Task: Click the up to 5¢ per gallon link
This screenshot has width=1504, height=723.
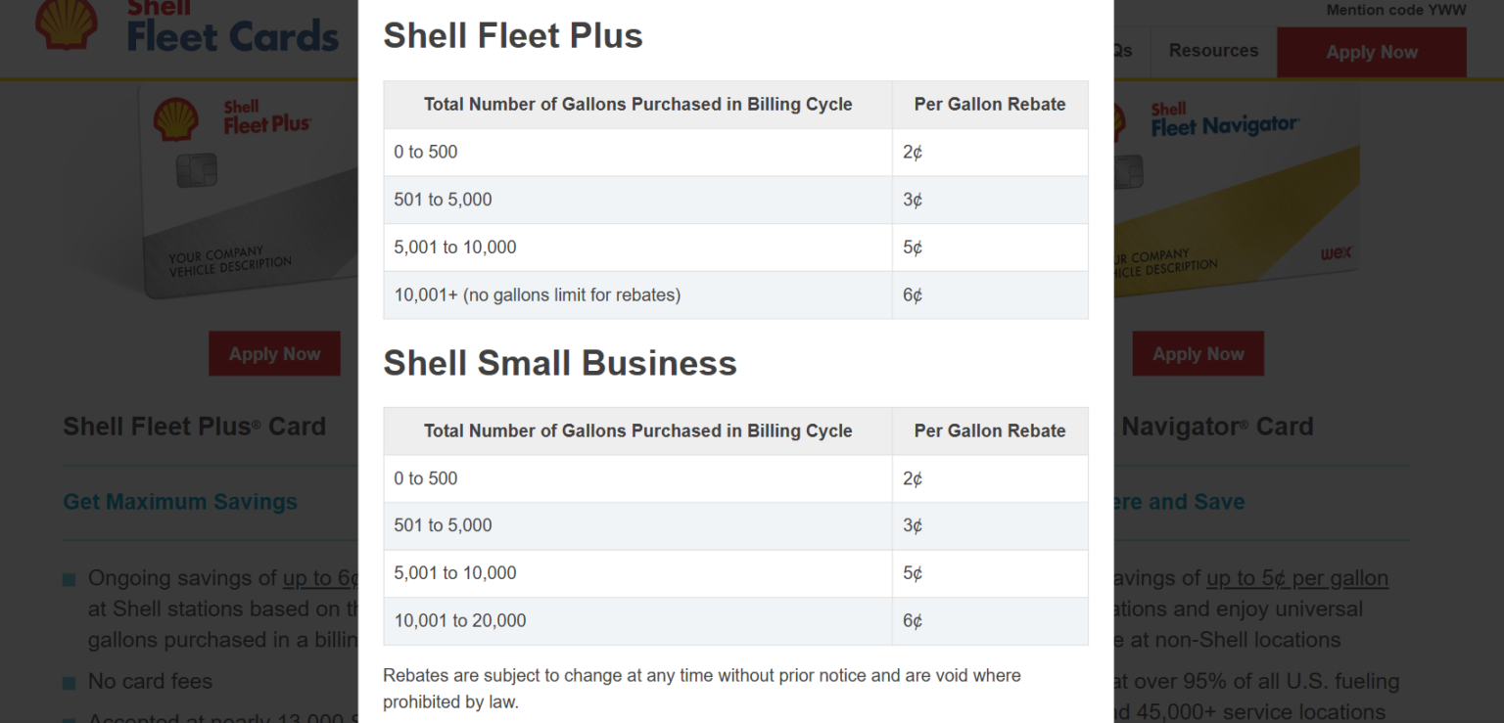Action: [1296, 578]
